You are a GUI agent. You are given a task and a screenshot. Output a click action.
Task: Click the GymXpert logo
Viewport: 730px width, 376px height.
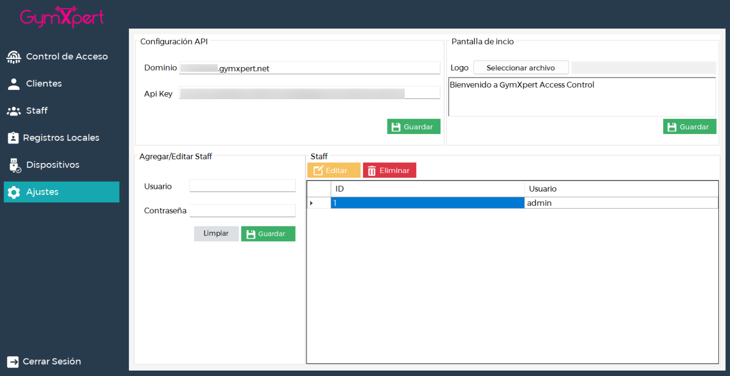62,17
